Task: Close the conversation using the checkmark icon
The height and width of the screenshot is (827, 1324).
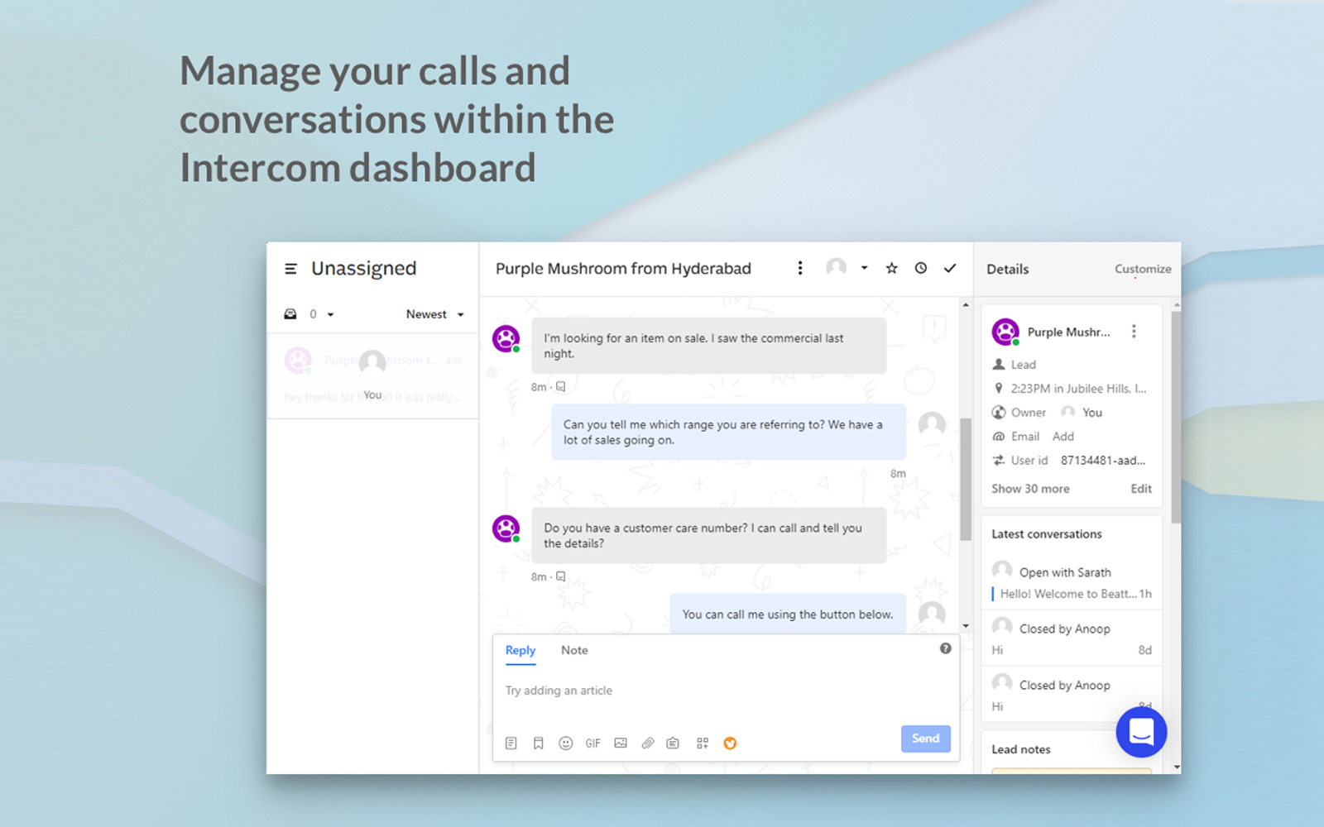Action: [x=950, y=268]
